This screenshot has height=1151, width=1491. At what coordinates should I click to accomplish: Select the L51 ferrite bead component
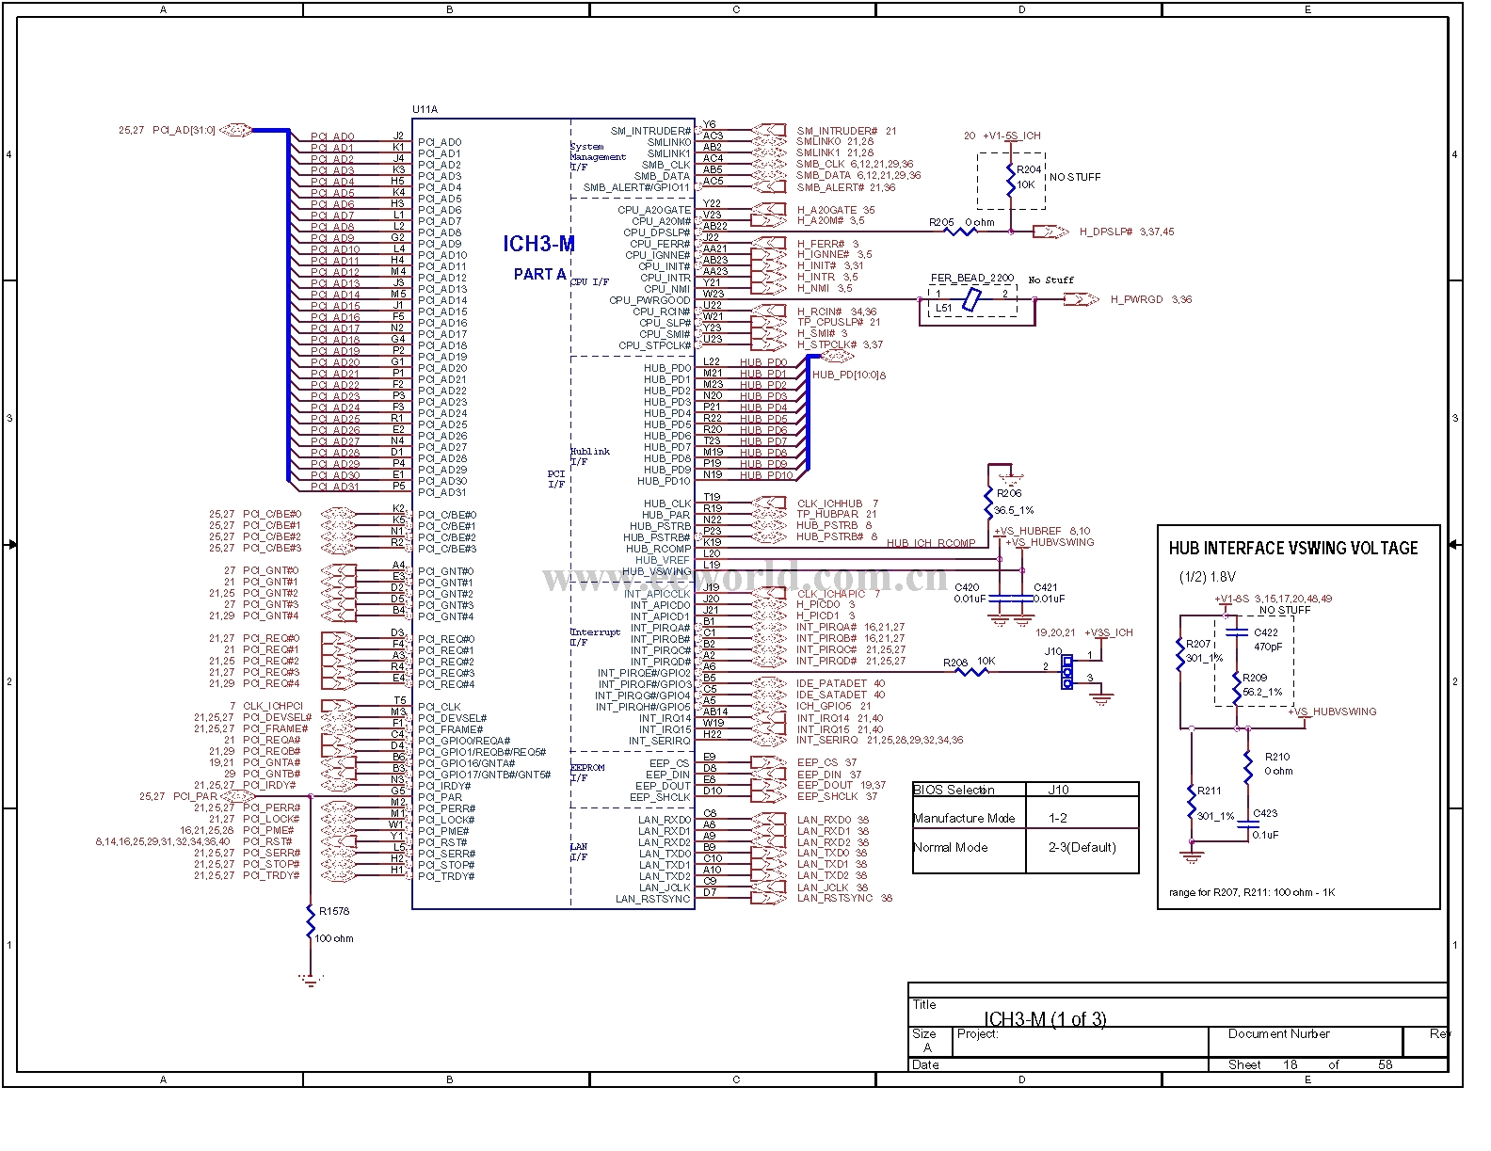tap(971, 300)
